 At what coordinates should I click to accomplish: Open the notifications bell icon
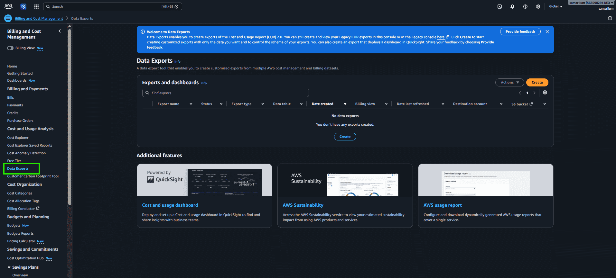pyautogui.click(x=512, y=6)
